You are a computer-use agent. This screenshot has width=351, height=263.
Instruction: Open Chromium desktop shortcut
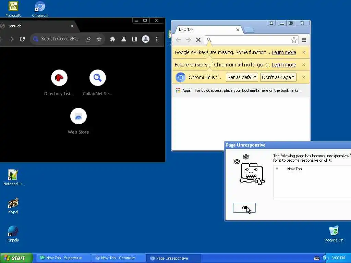point(40,9)
